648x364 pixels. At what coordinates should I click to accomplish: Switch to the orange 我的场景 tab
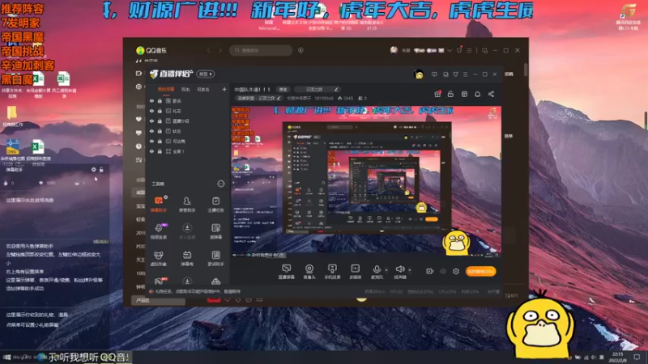click(166, 89)
